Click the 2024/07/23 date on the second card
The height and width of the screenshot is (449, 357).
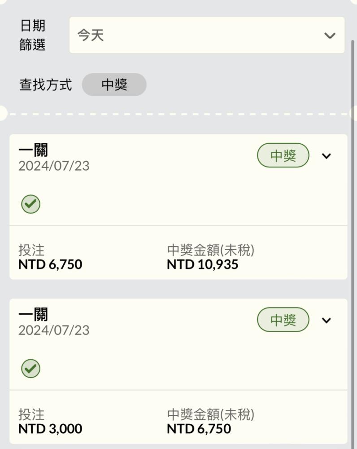(x=54, y=330)
